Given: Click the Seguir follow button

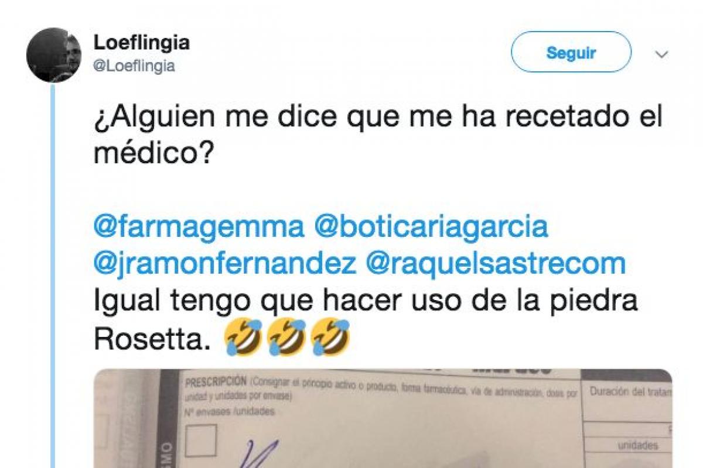Looking at the screenshot, I should click(571, 52).
